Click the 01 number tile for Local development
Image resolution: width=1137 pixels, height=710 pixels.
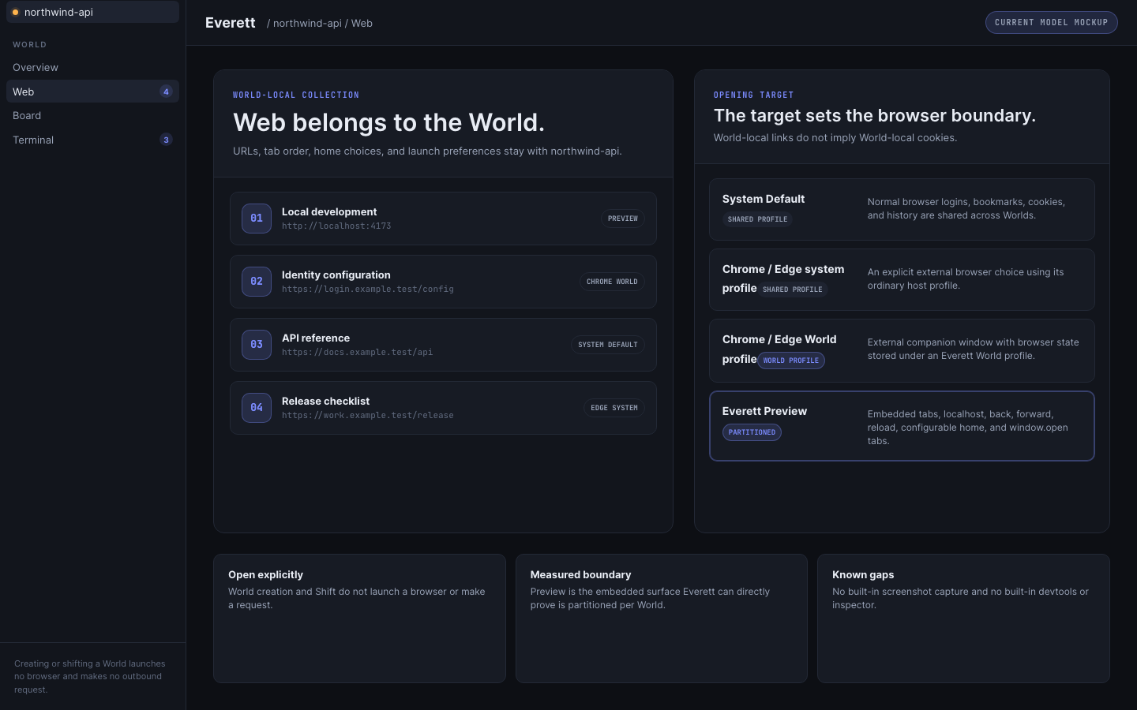[x=257, y=219]
